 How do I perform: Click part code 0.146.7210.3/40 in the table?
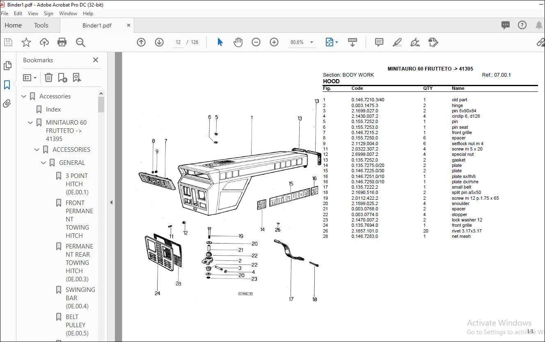click(x=368, y=100)
